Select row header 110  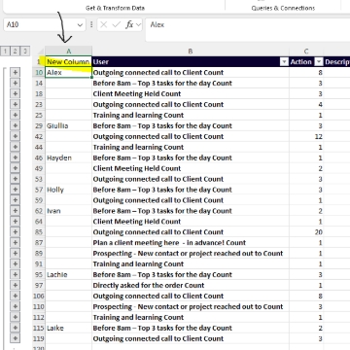[39, 306]
